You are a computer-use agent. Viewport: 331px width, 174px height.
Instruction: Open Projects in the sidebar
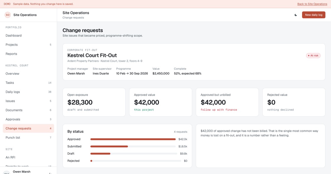coord(28,45)
